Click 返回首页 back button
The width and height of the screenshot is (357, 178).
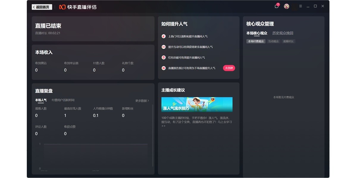[42, 7]
